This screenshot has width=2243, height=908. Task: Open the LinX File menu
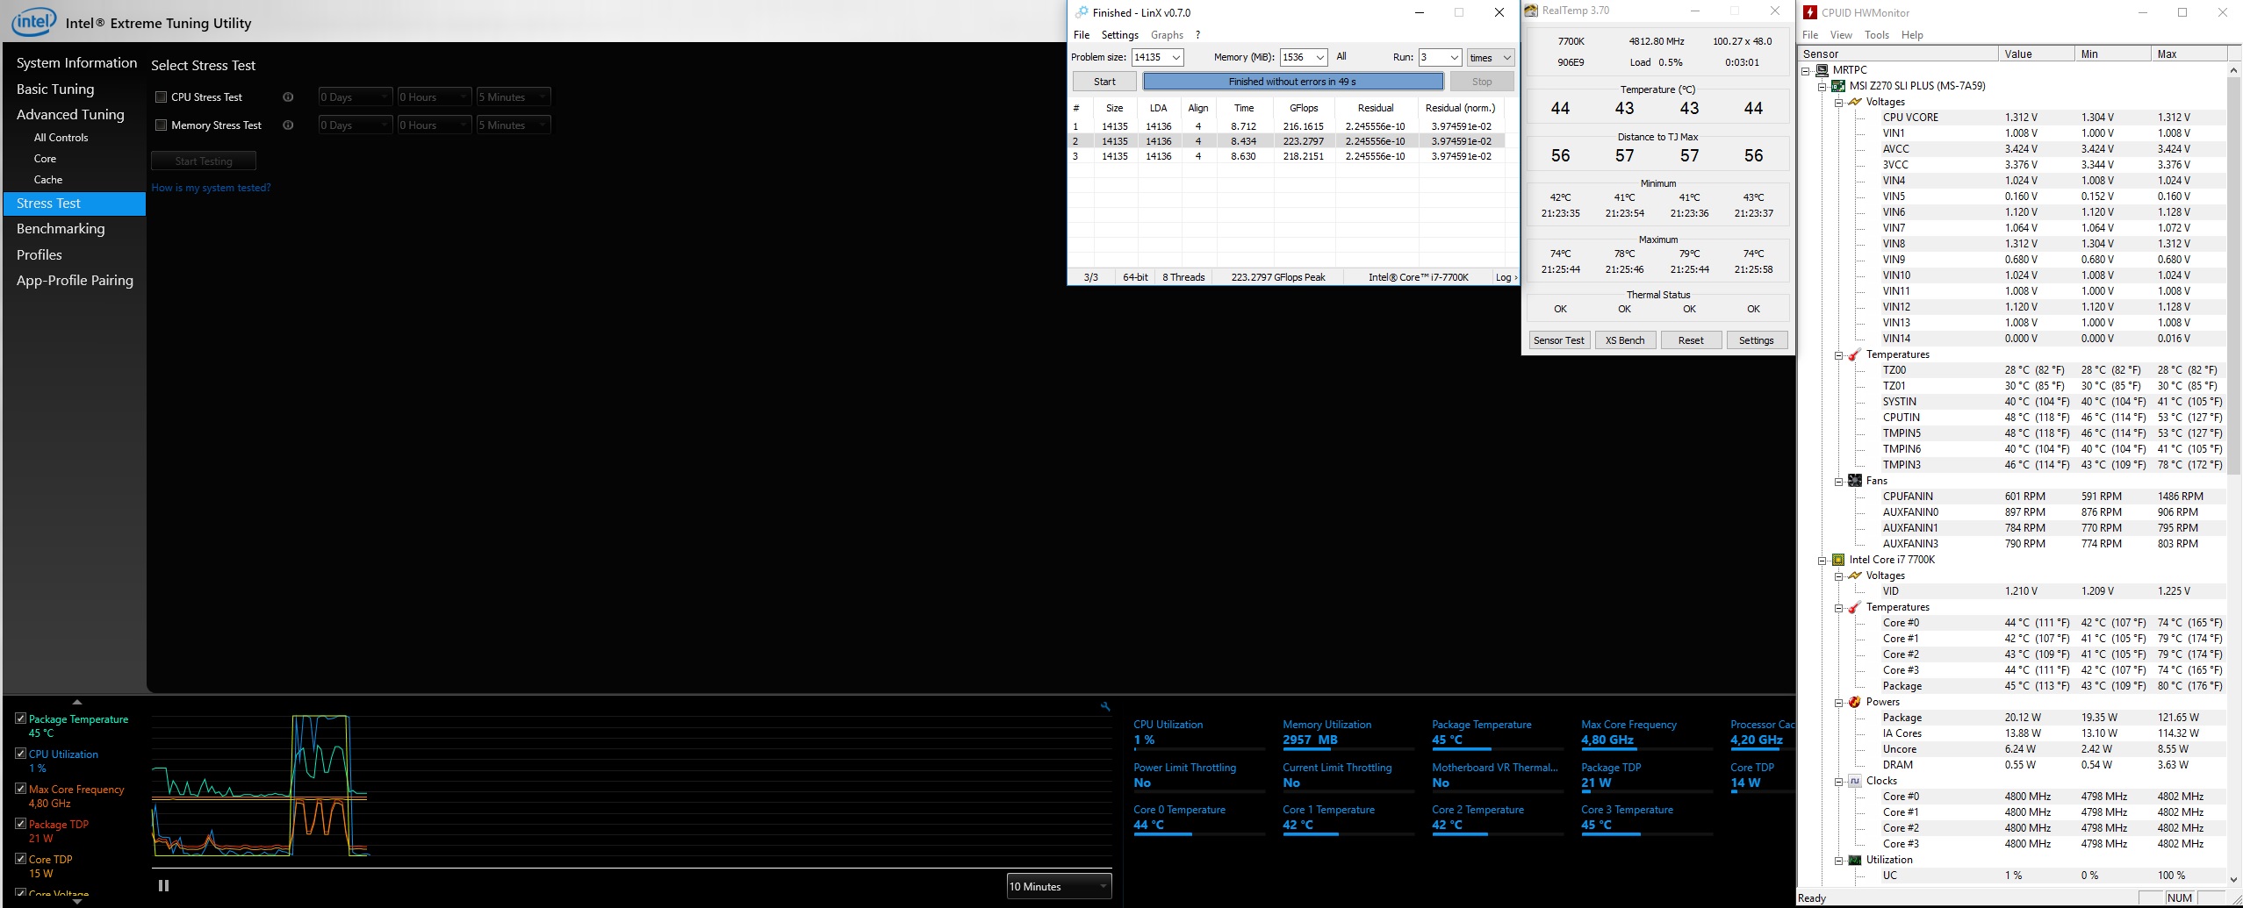coord(1082,35)
